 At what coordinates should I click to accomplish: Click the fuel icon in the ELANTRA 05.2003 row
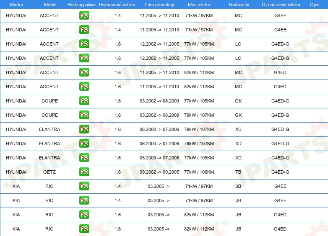84,157
